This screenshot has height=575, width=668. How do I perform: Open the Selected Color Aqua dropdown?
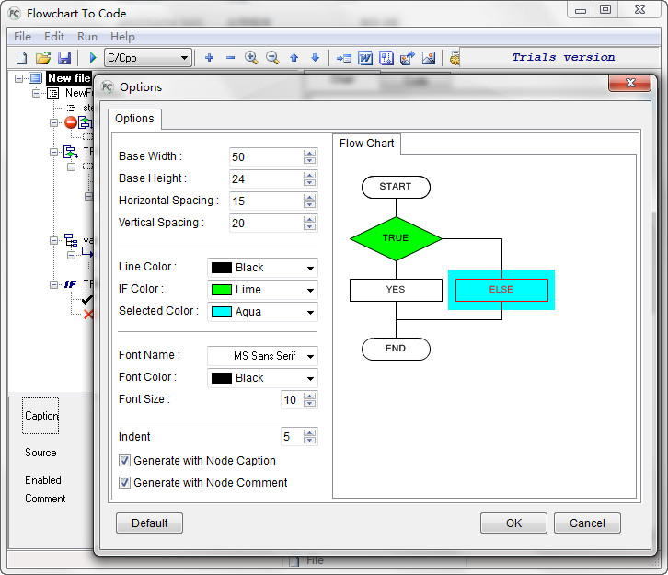(x=310, y=312)
